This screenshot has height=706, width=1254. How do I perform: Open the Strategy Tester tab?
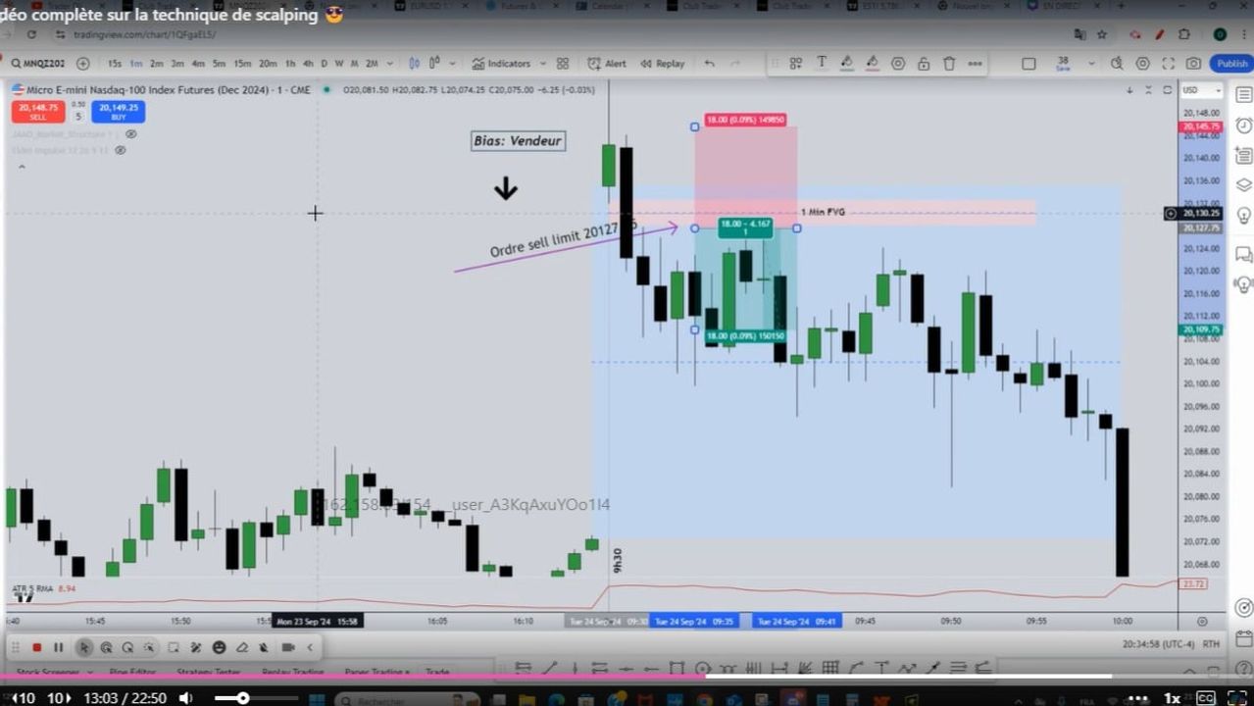click(x=209, y=673)
